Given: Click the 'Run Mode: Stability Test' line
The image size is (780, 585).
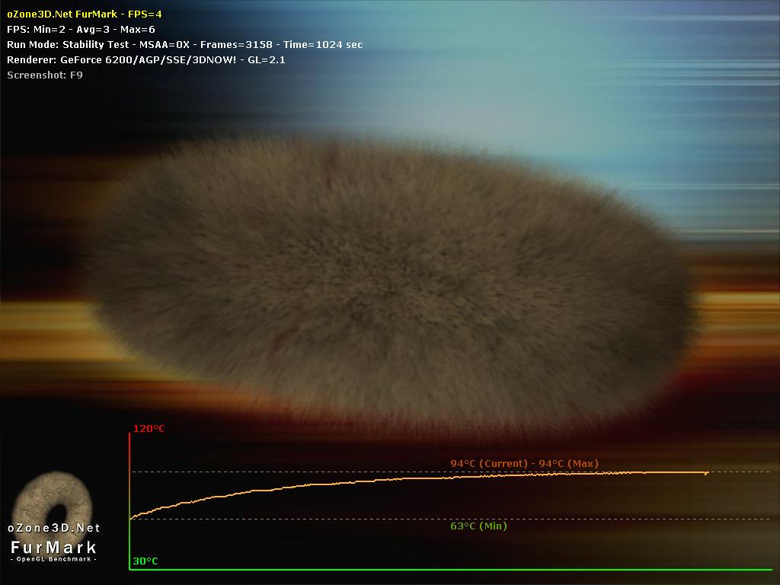Looking at the screenshot, I should (x=184, y=45).
